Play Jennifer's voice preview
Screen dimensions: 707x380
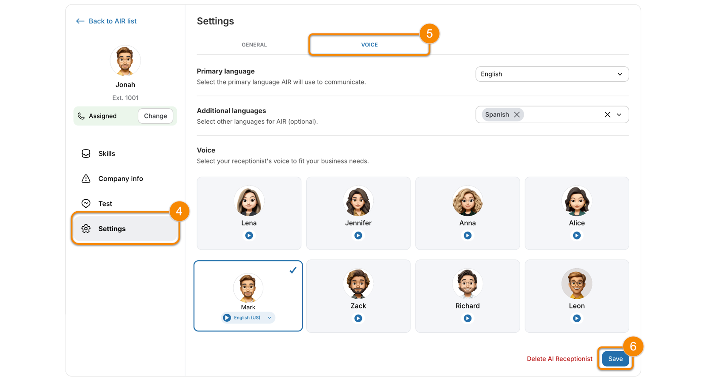(x=358, y=236)
